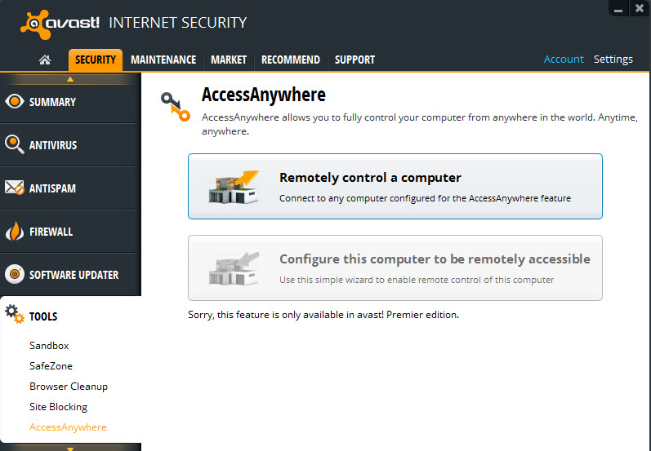This screenshot has height=451, width=651.
Task: Select Sandbox under Tools
Action: click(49, 345)
